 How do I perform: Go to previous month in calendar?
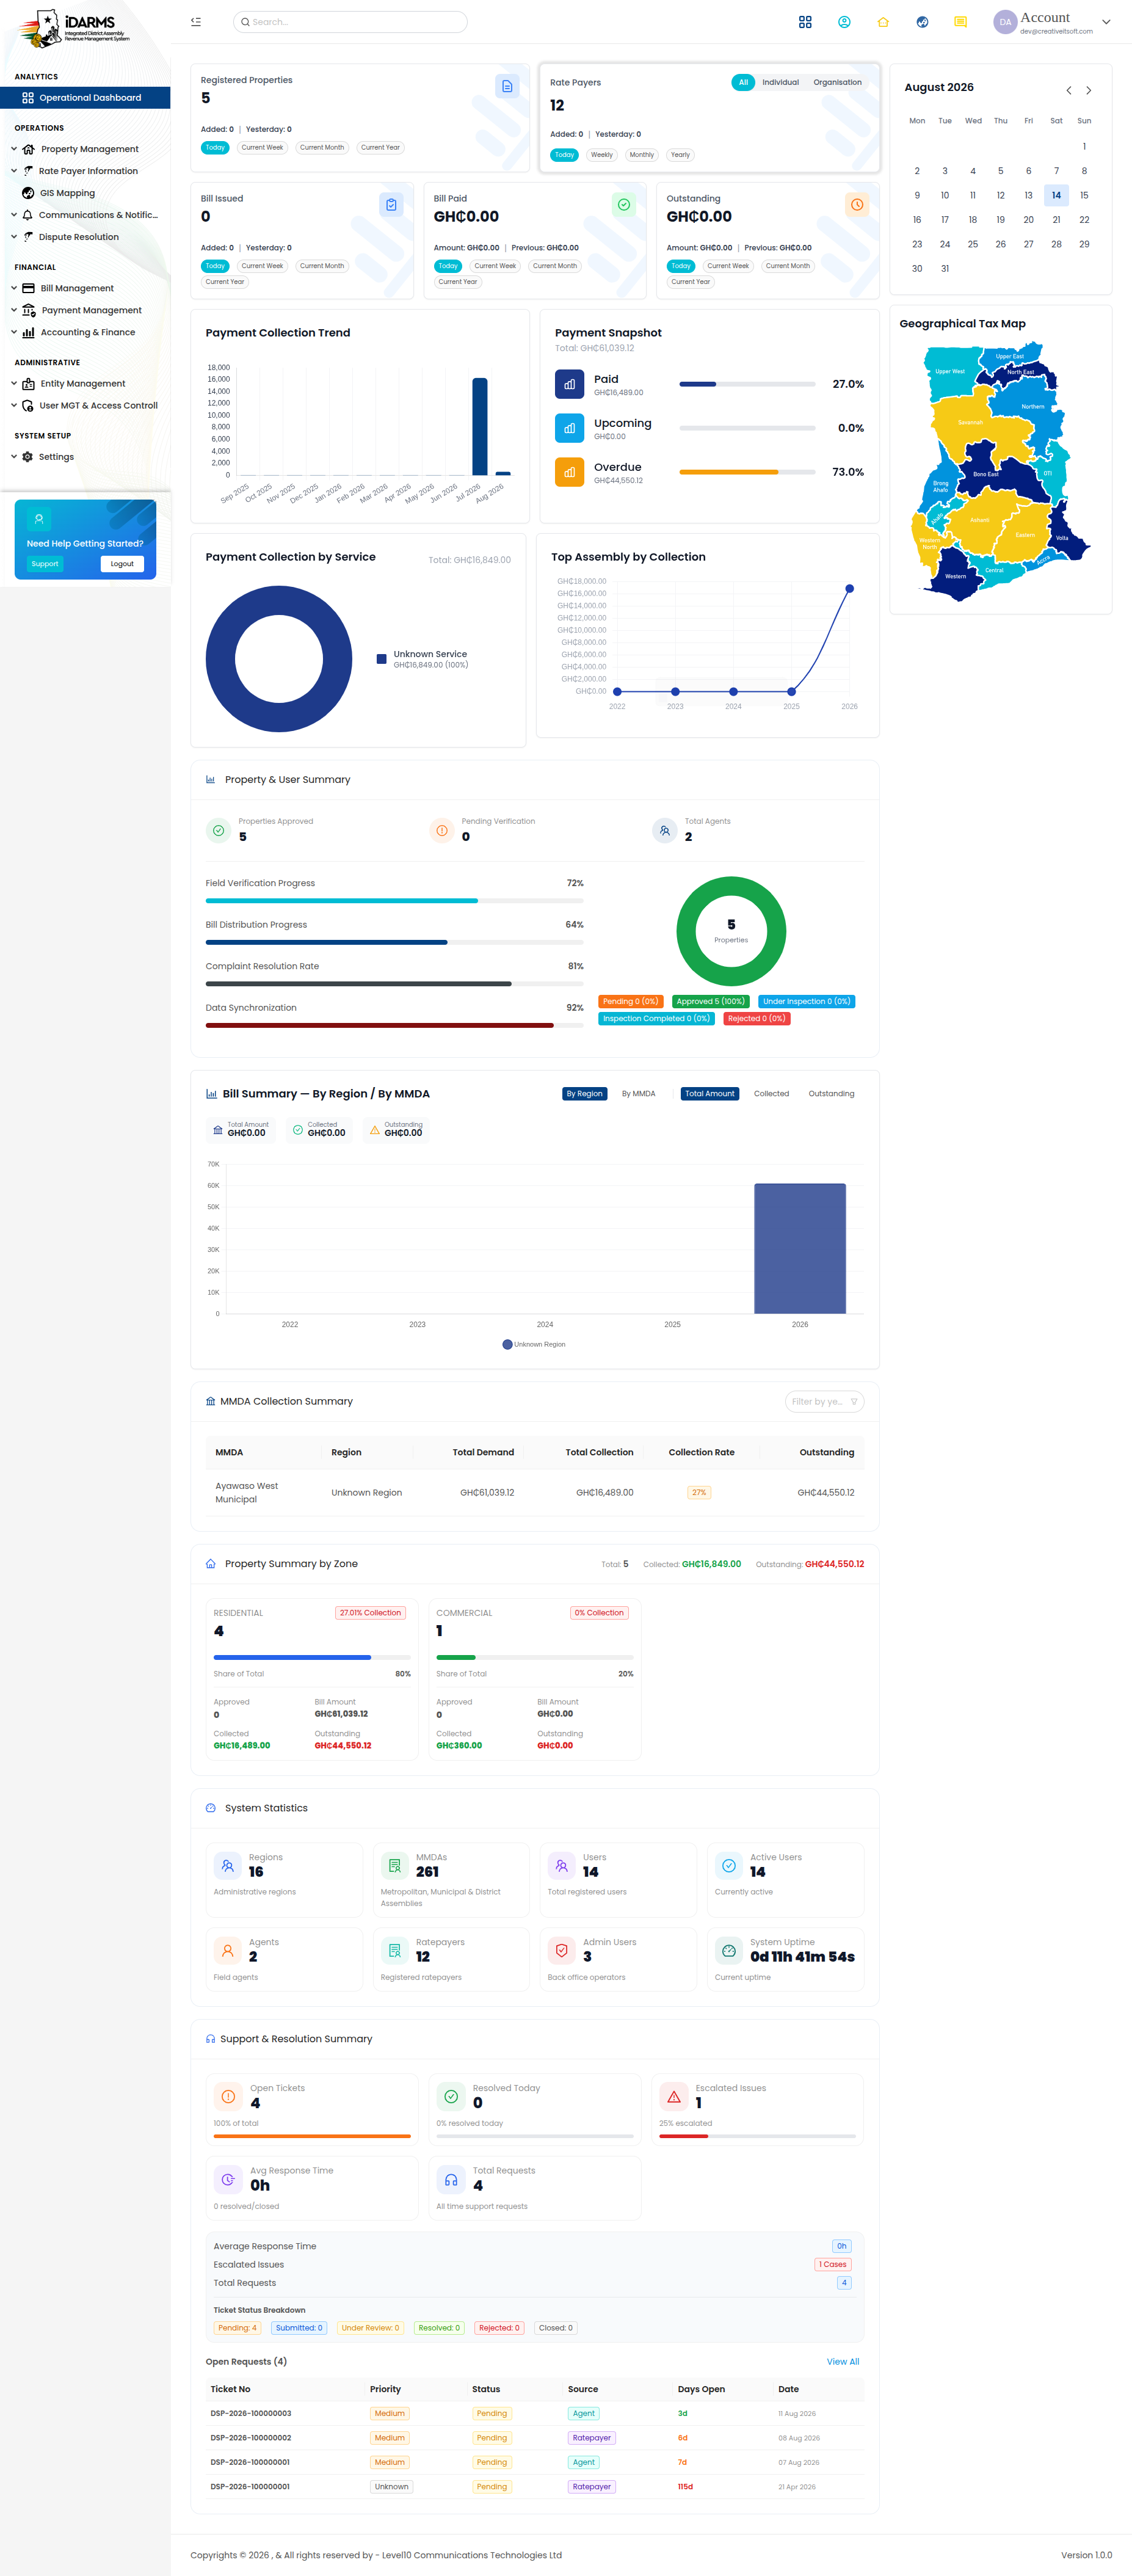(1068, 90)
